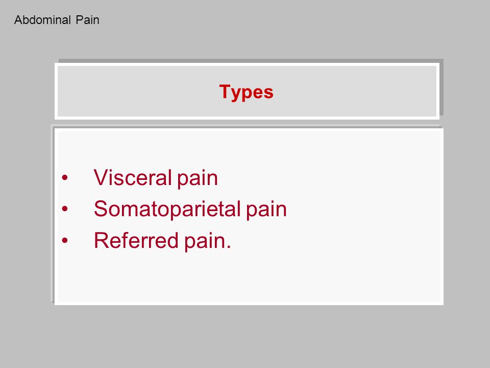Click the "Types" slide title

pos(246,93)
